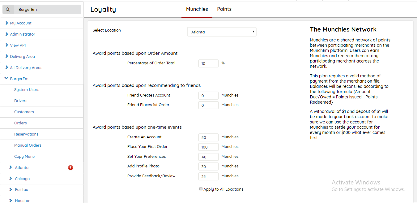Click the Friend Creates Account input
This screenshot has height=203, width=417.
pos(208,96)
